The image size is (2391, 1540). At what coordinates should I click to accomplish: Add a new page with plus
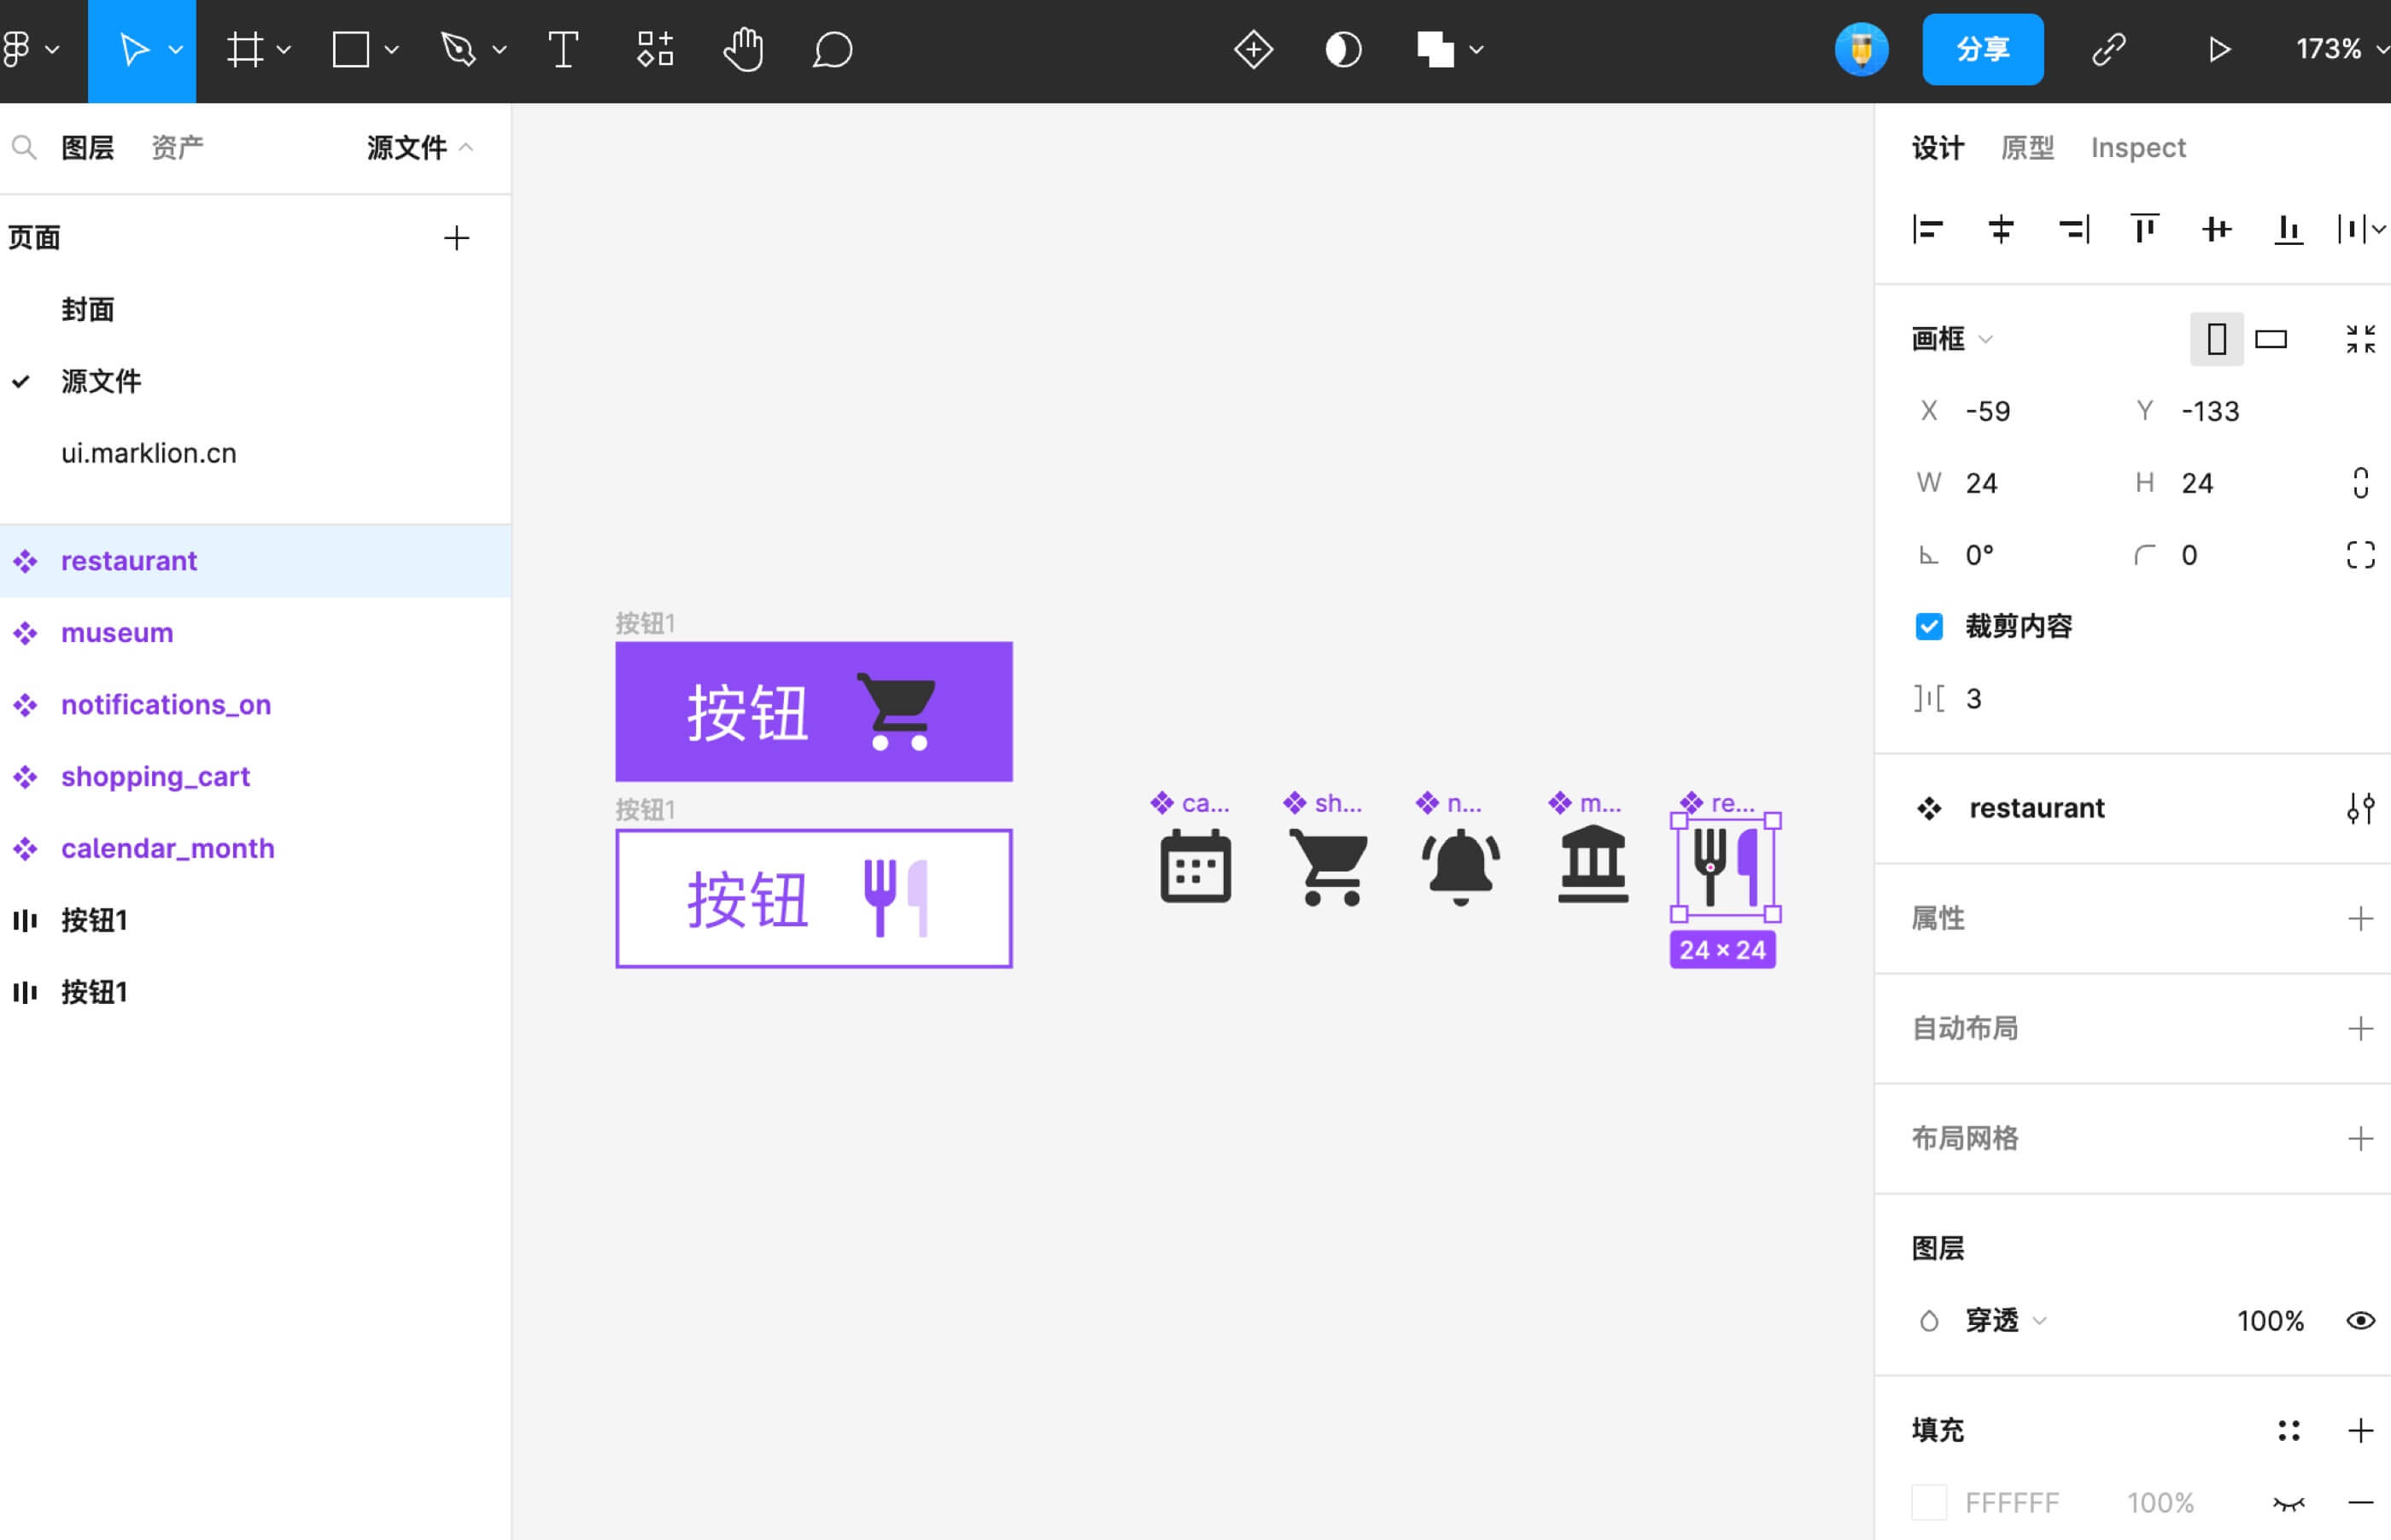click(456, 238)
